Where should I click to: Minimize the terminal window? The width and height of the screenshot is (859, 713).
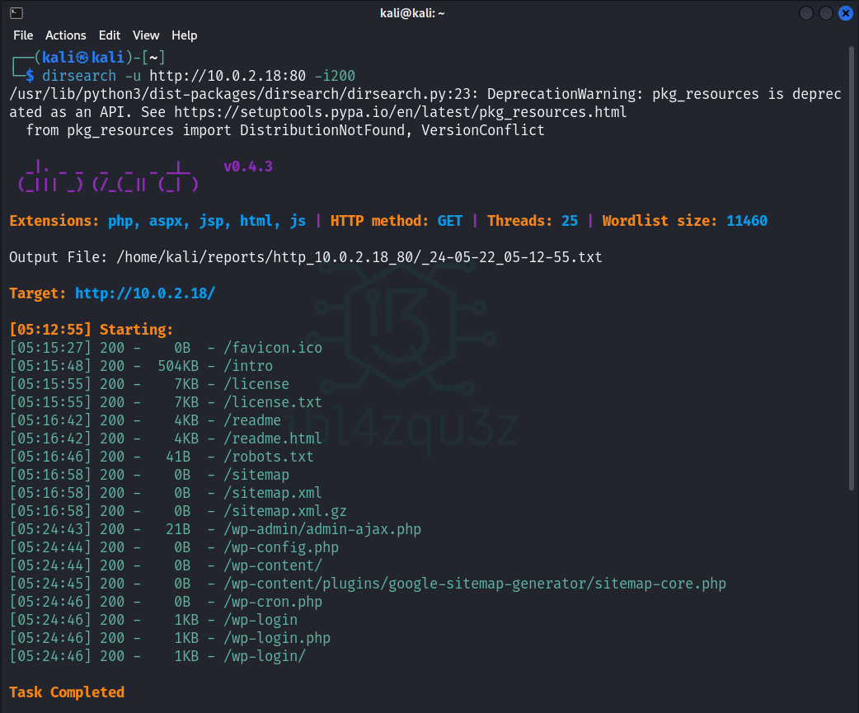tap(806, 13)
